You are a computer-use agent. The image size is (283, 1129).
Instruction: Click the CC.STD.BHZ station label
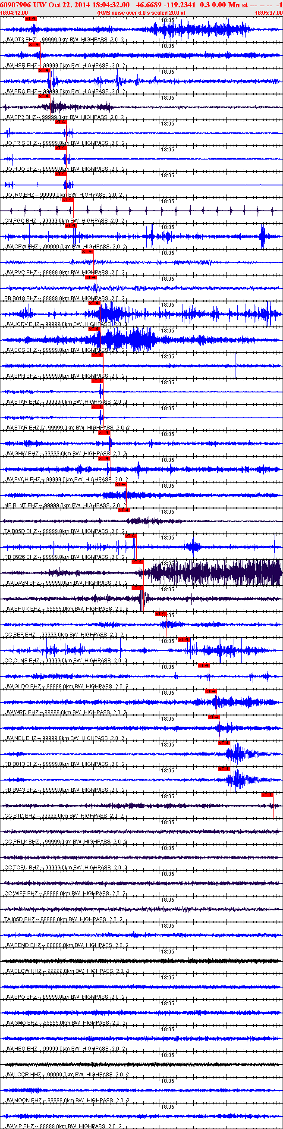[x=64, y=815]
